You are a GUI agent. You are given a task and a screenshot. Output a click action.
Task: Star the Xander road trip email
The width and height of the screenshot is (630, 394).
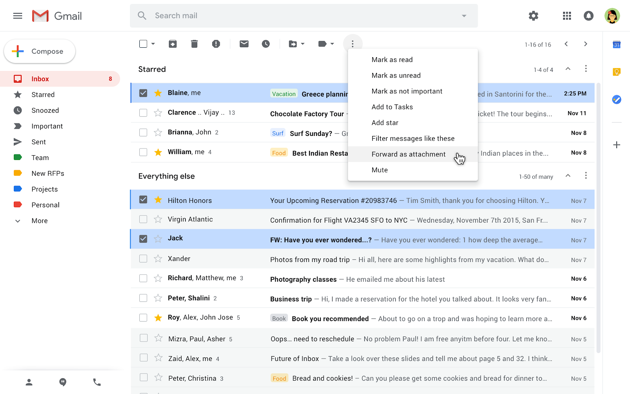coord(158,259)
